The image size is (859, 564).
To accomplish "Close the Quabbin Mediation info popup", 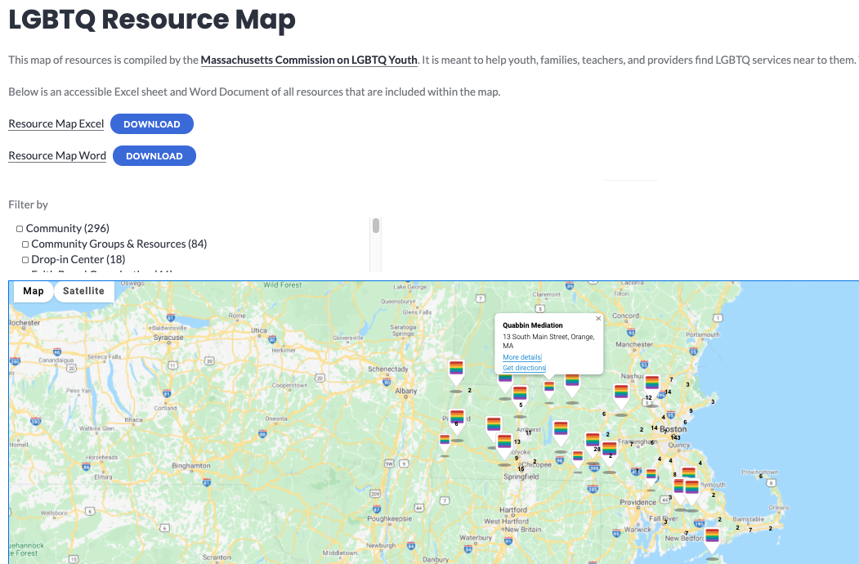I will [x=597, y=318].
